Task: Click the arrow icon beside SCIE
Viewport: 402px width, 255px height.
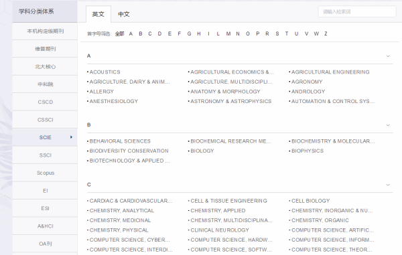Action: pyautogui.click(x=71, y=137)
